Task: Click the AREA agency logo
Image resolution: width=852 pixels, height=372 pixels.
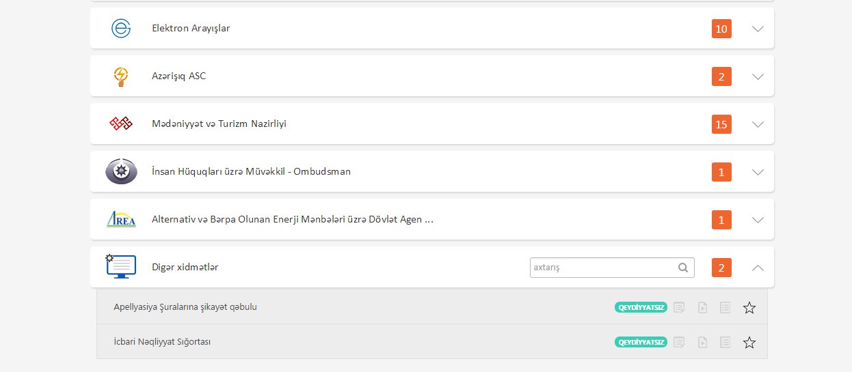Action: tap(121, 219)
